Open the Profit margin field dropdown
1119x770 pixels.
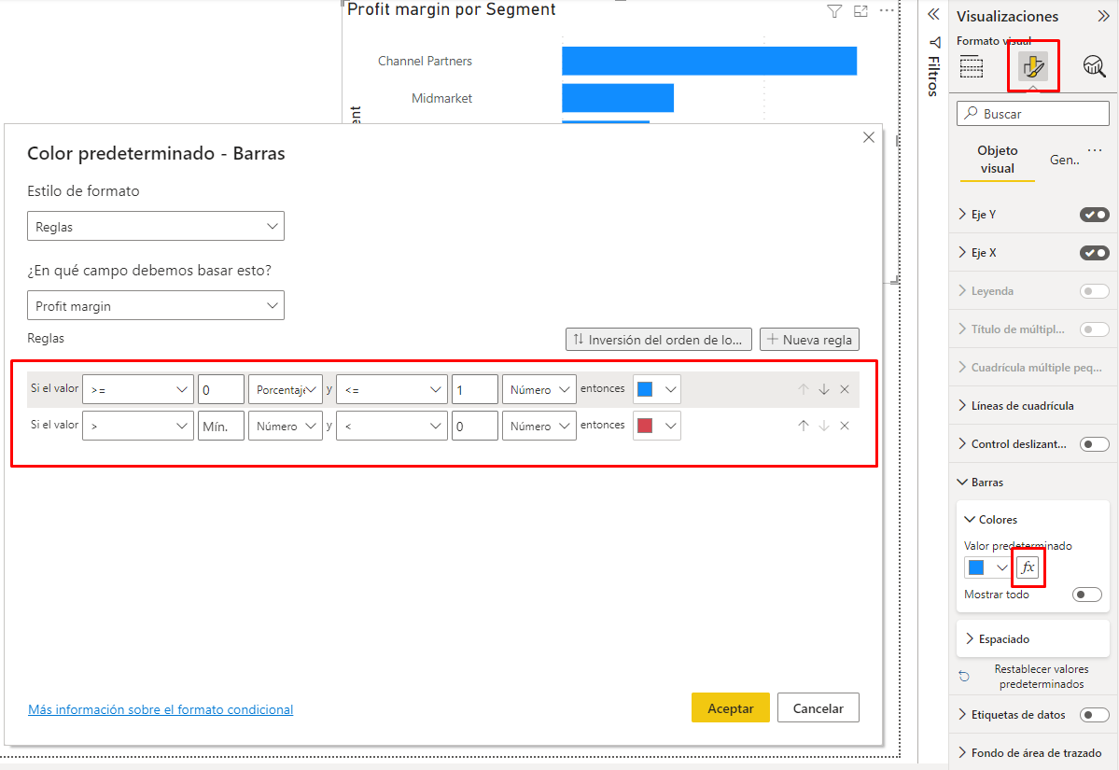(x=156, y=306)
